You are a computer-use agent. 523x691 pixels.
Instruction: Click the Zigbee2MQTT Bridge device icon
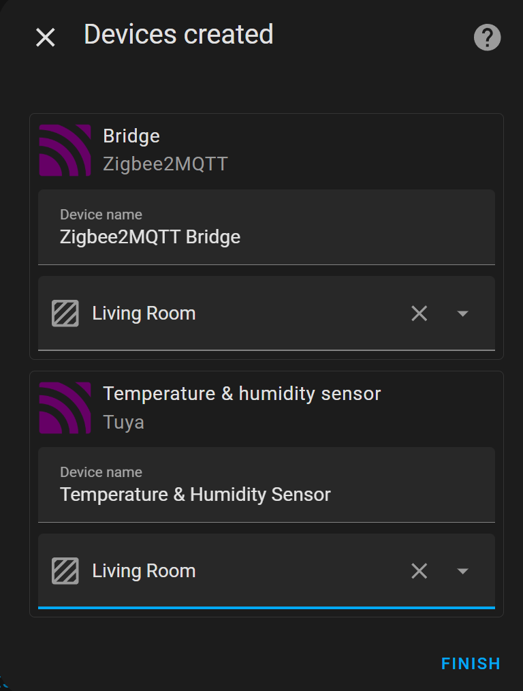(x=65, y=150)
